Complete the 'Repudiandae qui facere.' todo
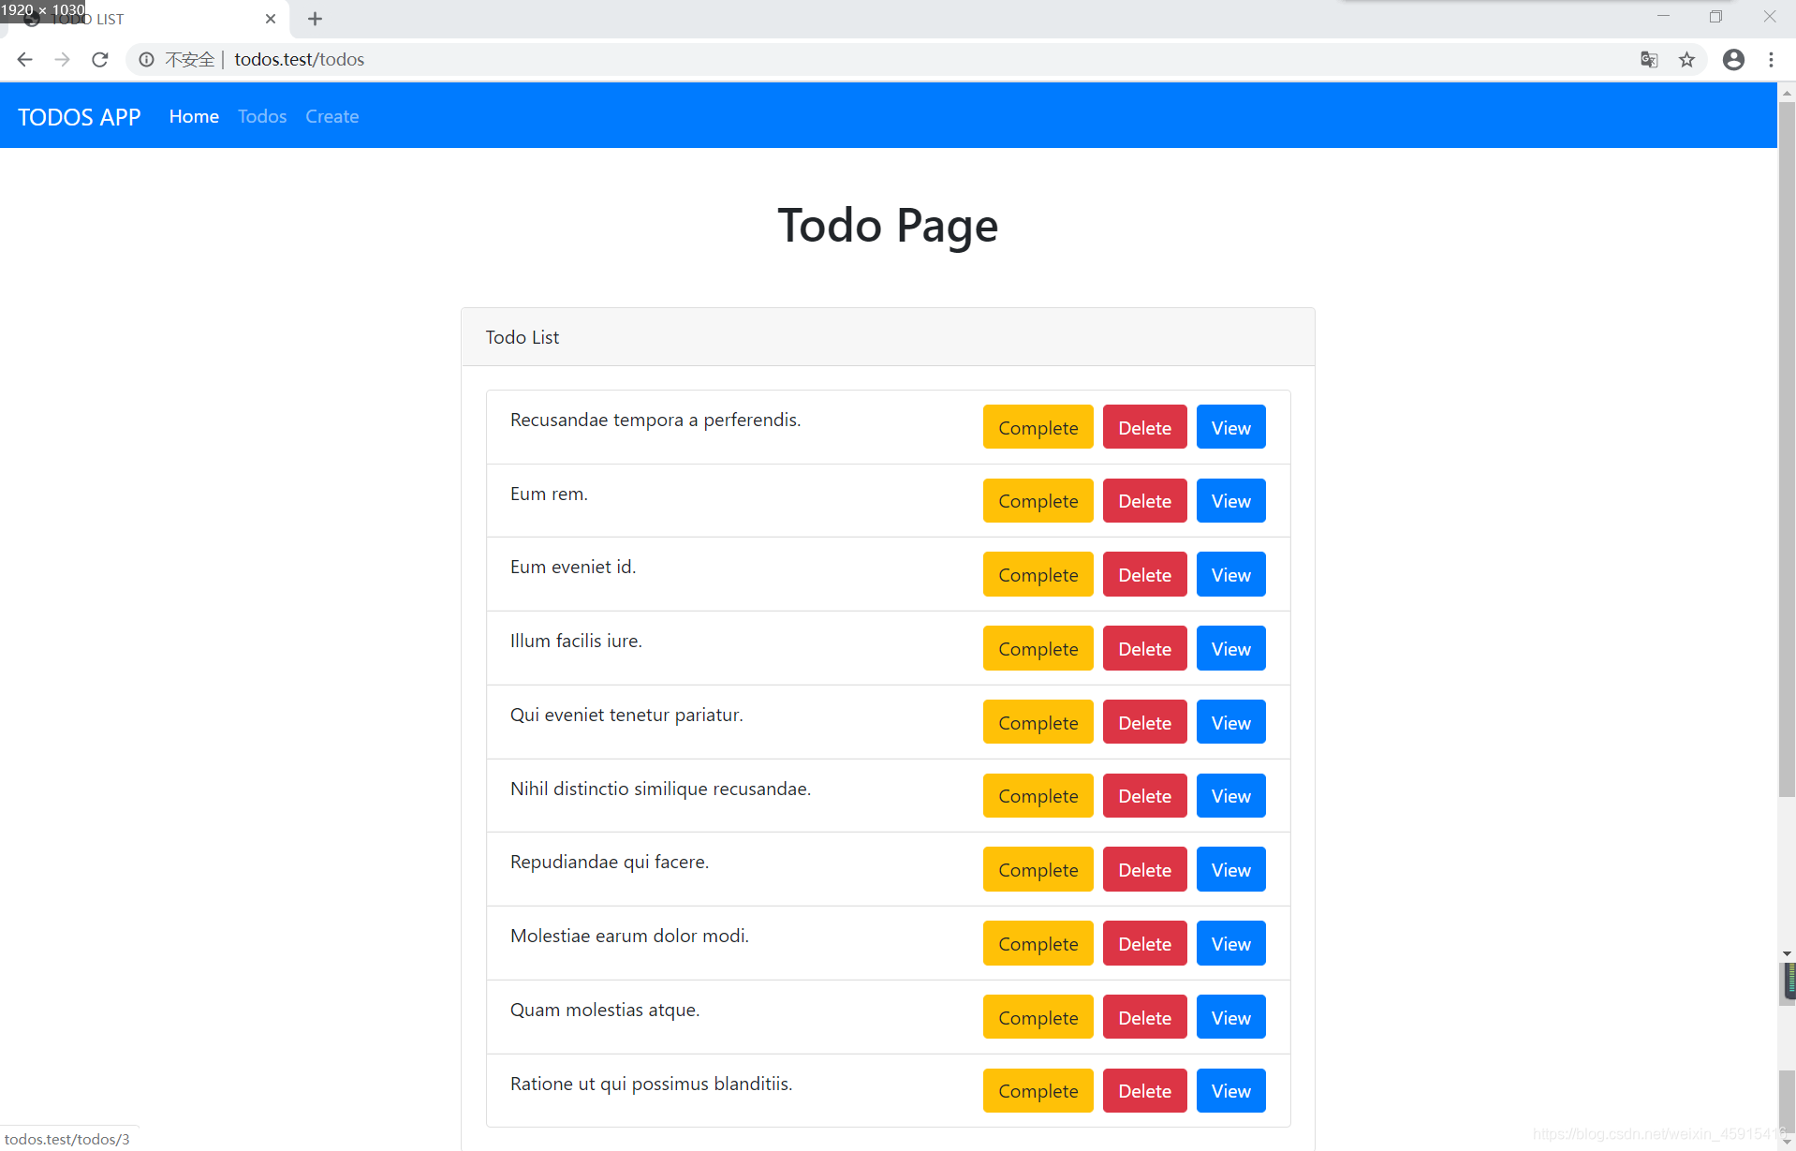The height and width of the screenshot is (1151, 1796). [1038, 869]
